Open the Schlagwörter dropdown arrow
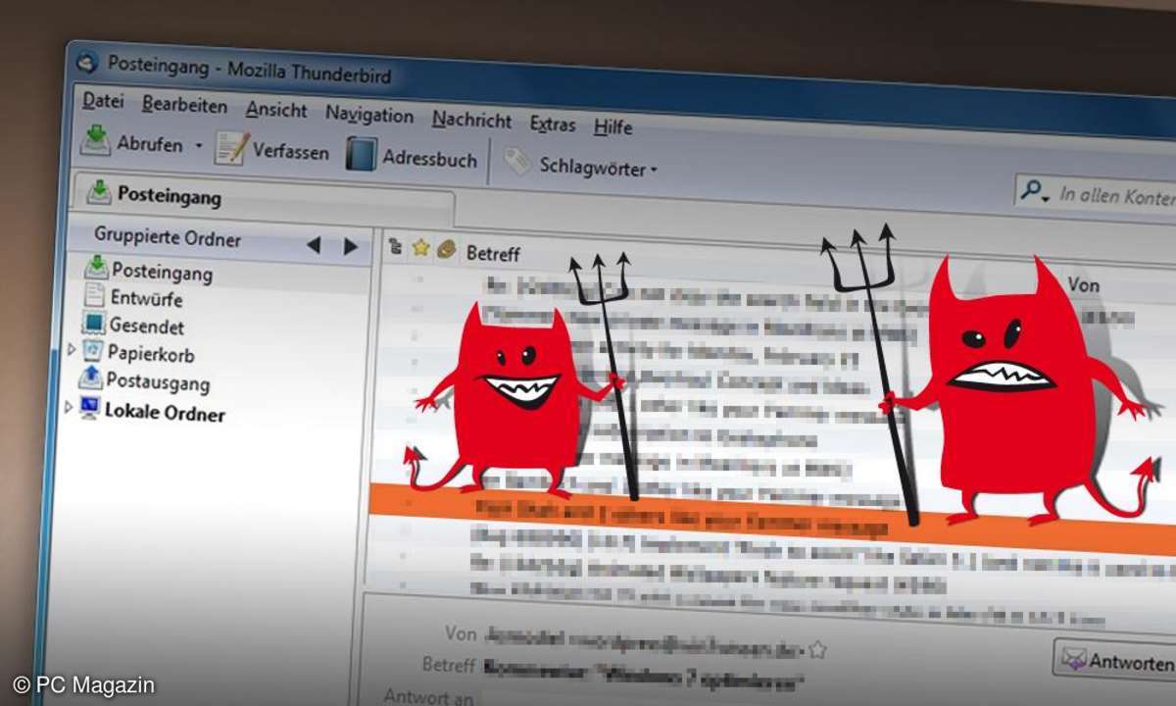The height and width of the screenshot is (706, 1176). coord(654,171)
